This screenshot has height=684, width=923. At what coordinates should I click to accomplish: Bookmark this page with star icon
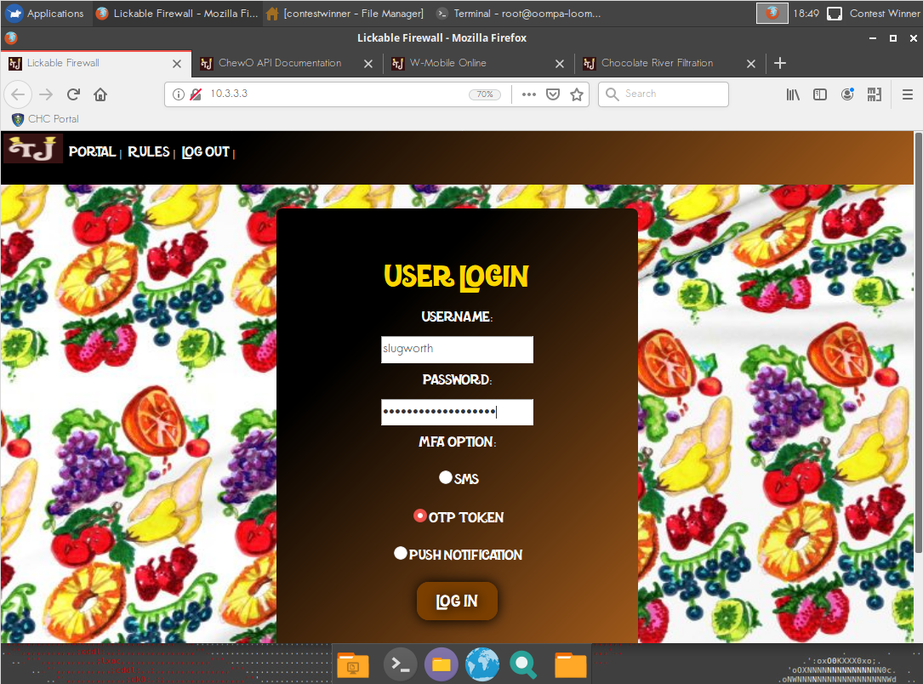click(x=577, y=94)
